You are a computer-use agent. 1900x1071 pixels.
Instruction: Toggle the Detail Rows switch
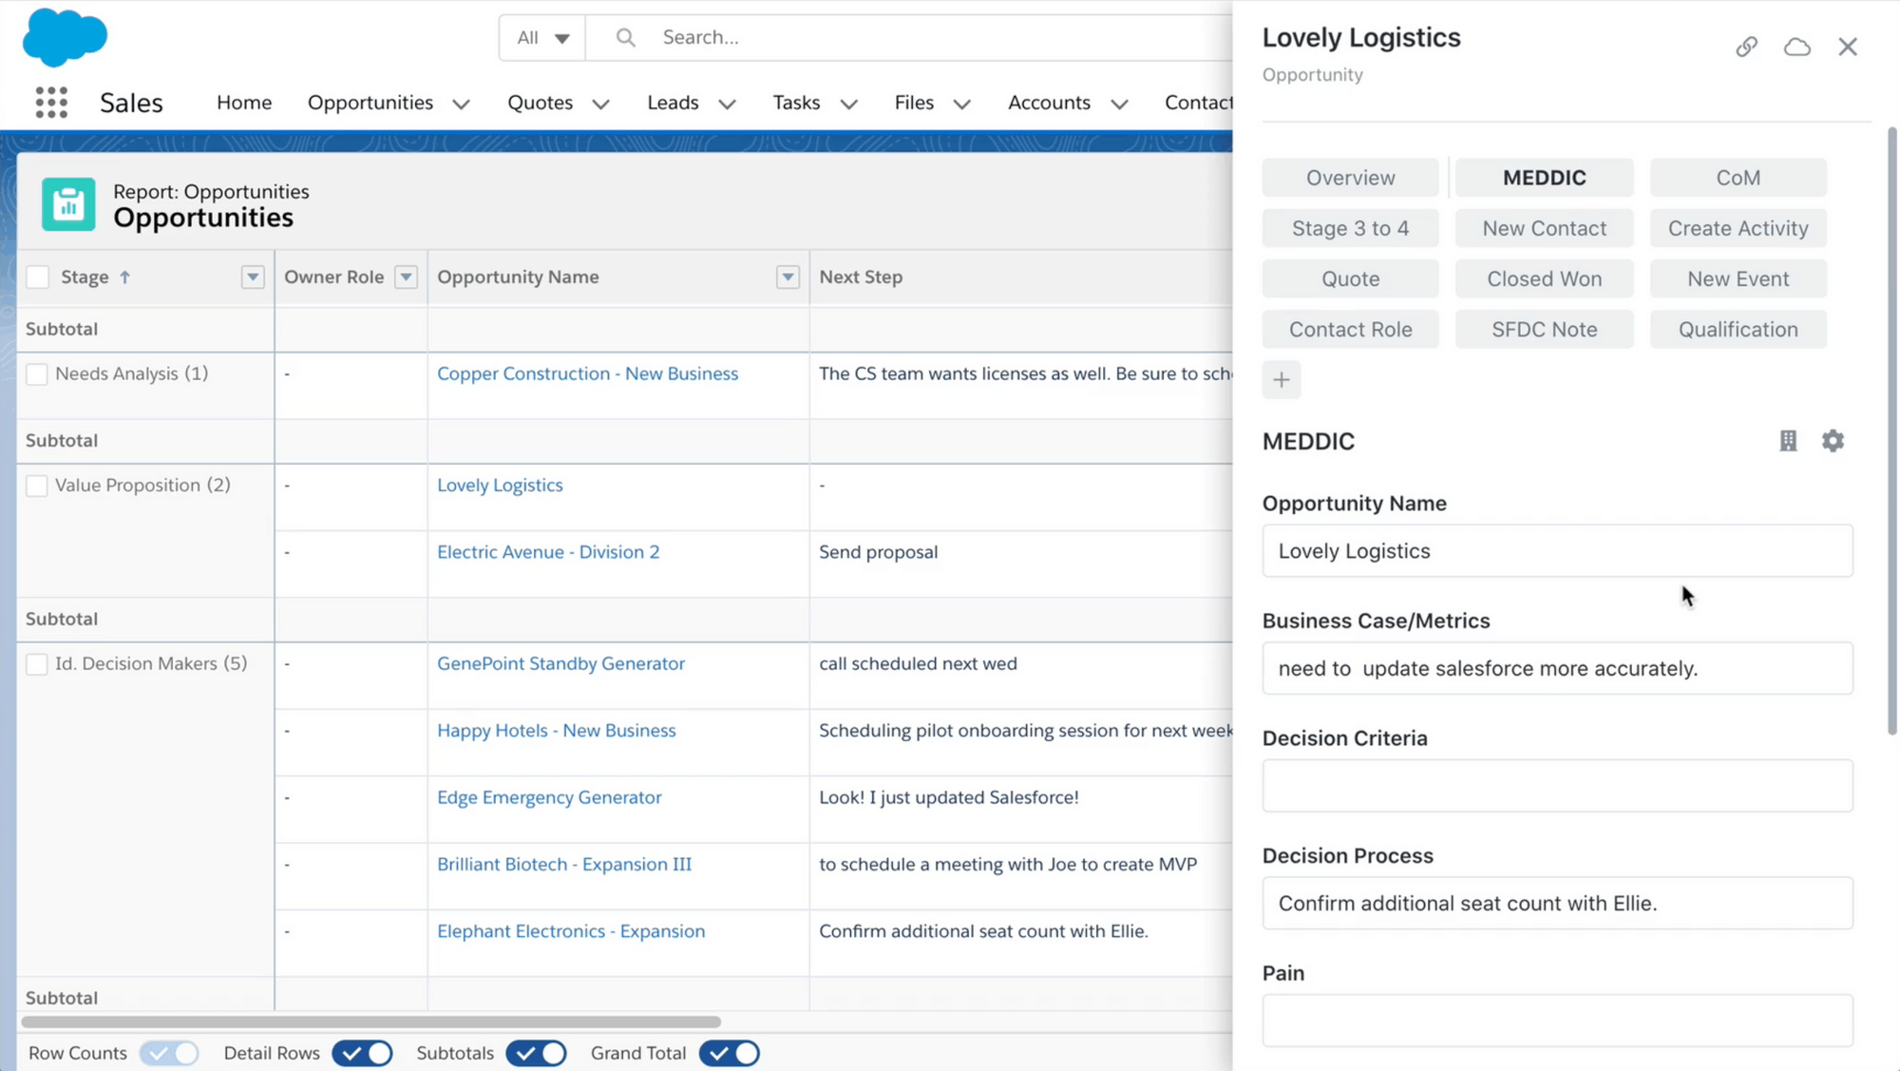click(362, 1053)
